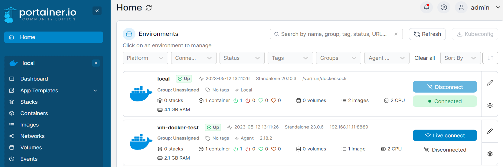Expand the App Templates menu chevron
Viewport: 503px width, 167px height.
point(95,91)
